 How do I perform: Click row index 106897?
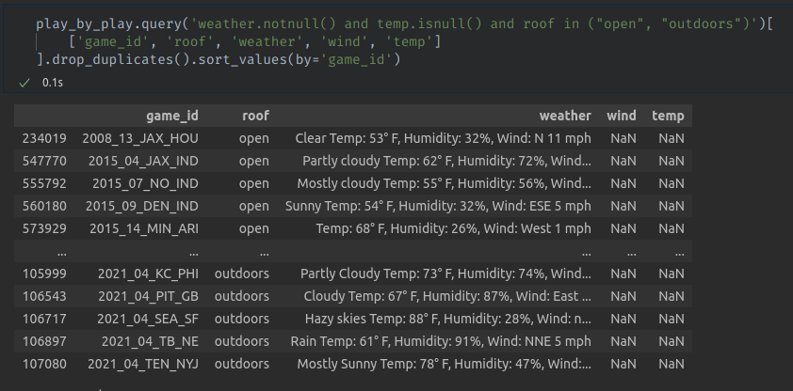tap(44, 341)
